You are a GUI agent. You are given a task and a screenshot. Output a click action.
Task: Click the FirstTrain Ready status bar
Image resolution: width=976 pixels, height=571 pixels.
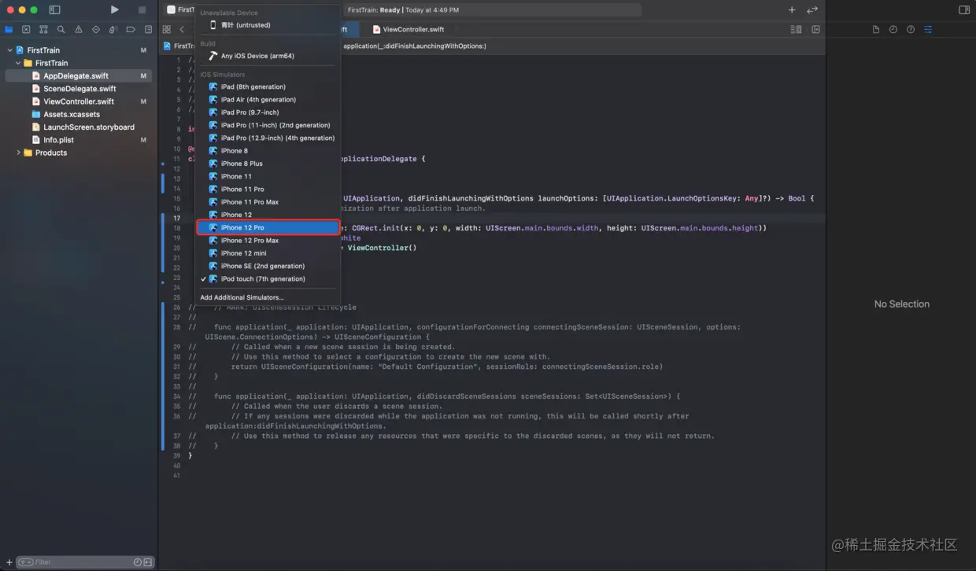coord(492,10)
